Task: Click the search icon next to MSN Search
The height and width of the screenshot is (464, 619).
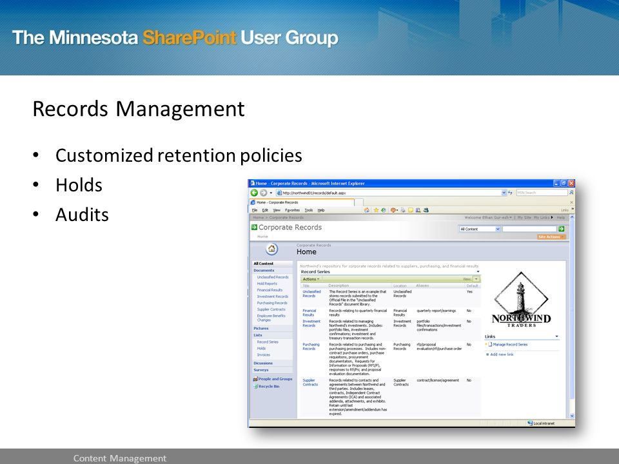Action: (x=571, y=193)
